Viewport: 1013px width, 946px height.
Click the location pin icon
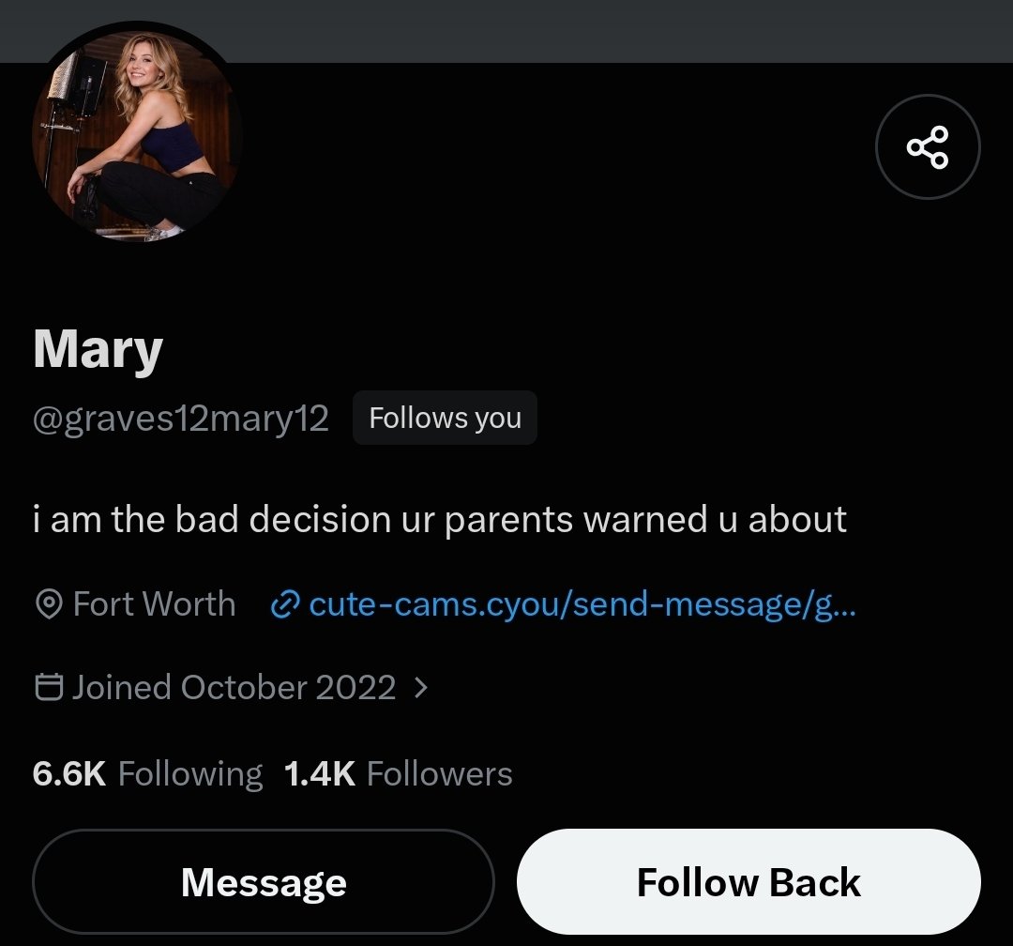pos(49,604)
